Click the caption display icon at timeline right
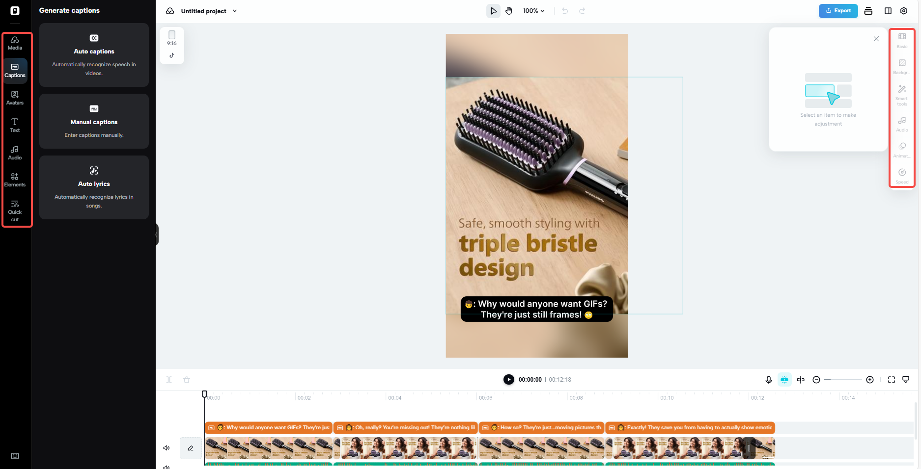Viewport: 921px width, 469px height. tap(906, 379)
